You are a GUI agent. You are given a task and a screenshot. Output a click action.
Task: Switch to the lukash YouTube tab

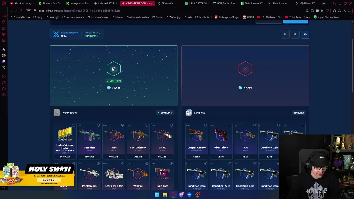coord(22,4)
